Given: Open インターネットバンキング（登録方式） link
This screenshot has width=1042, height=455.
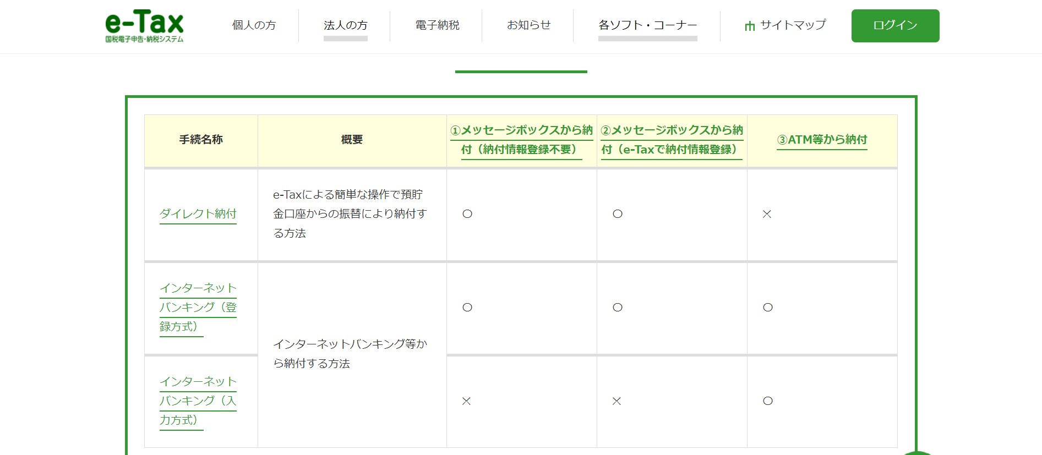Looking at the screenshot, I should [x=198, y=307].
